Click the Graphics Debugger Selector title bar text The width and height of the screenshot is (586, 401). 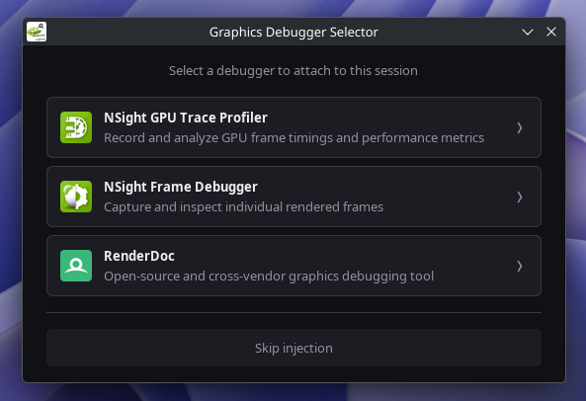click(293, 33)
